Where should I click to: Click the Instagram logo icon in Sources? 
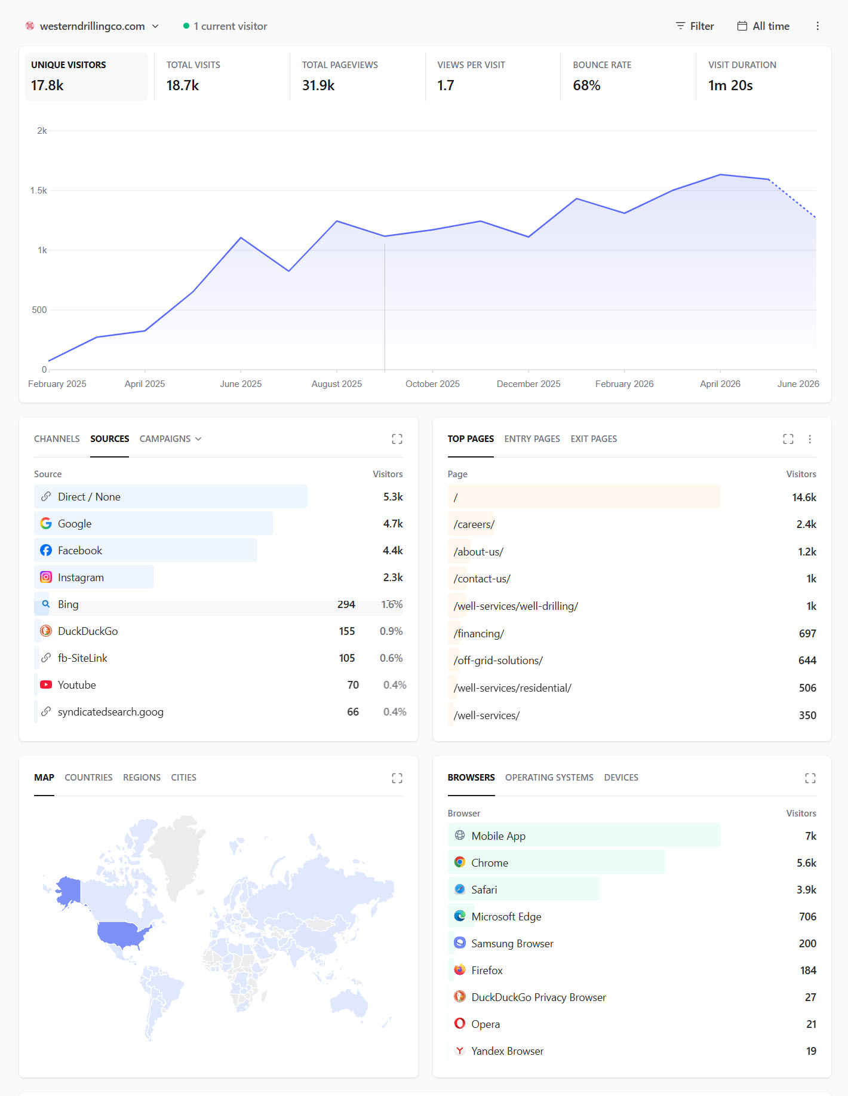point(46,577)
